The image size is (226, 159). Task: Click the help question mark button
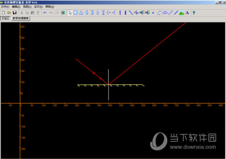194,13
